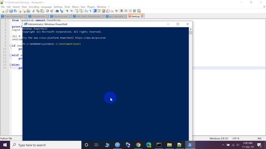The image size is (266, 149).
Task: Click the Paste toolbar icon
Action: click(x=42, y=11)
